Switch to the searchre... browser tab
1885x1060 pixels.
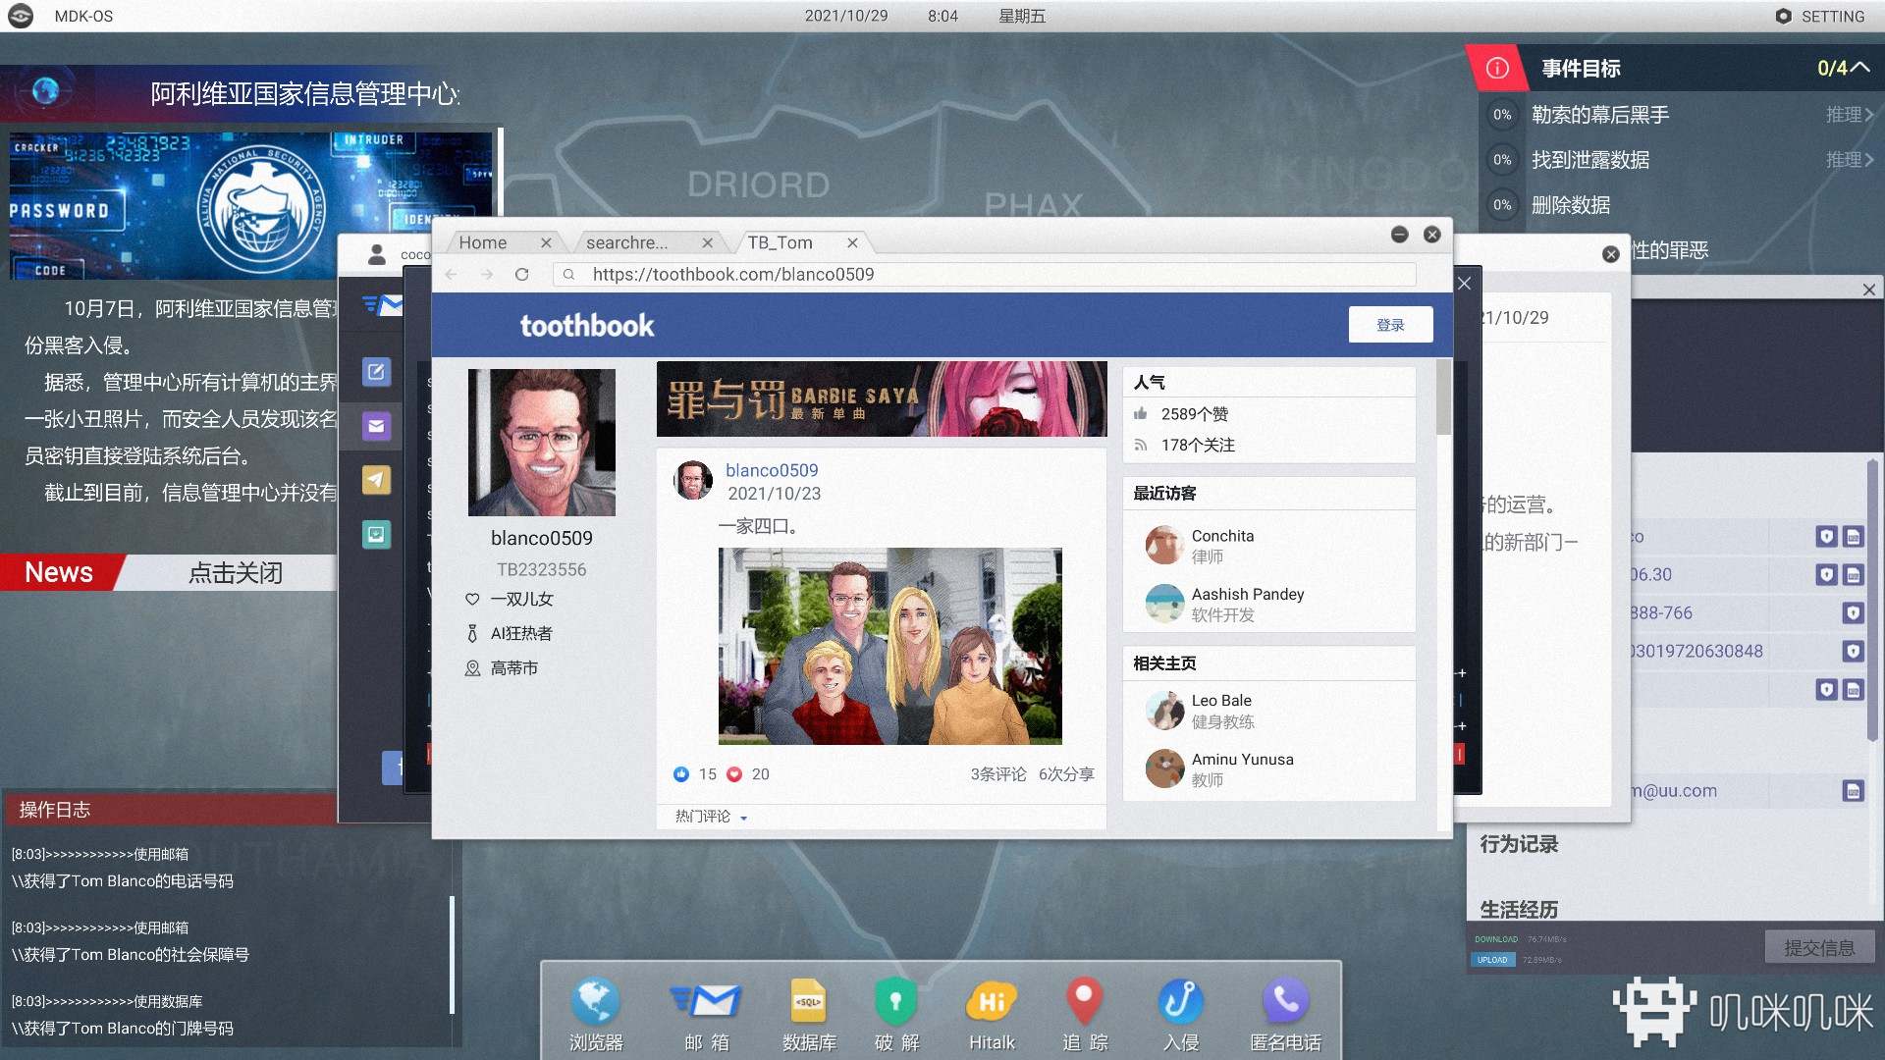tap(626, 242)
